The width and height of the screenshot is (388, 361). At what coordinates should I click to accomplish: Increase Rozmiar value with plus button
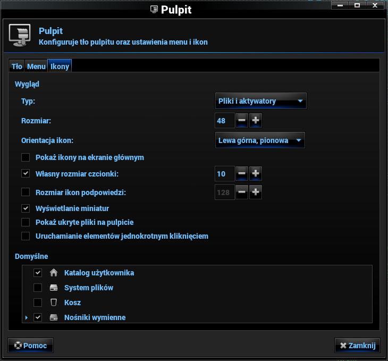(255, 121)
